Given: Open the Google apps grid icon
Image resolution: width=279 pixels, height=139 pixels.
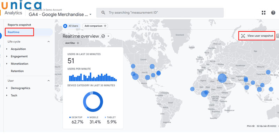Looking at the screenshot, I should 264,13.
